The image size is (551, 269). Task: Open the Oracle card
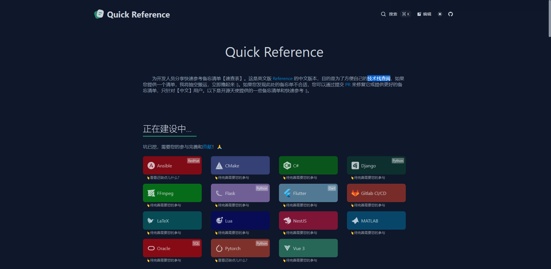pos(172,248)
